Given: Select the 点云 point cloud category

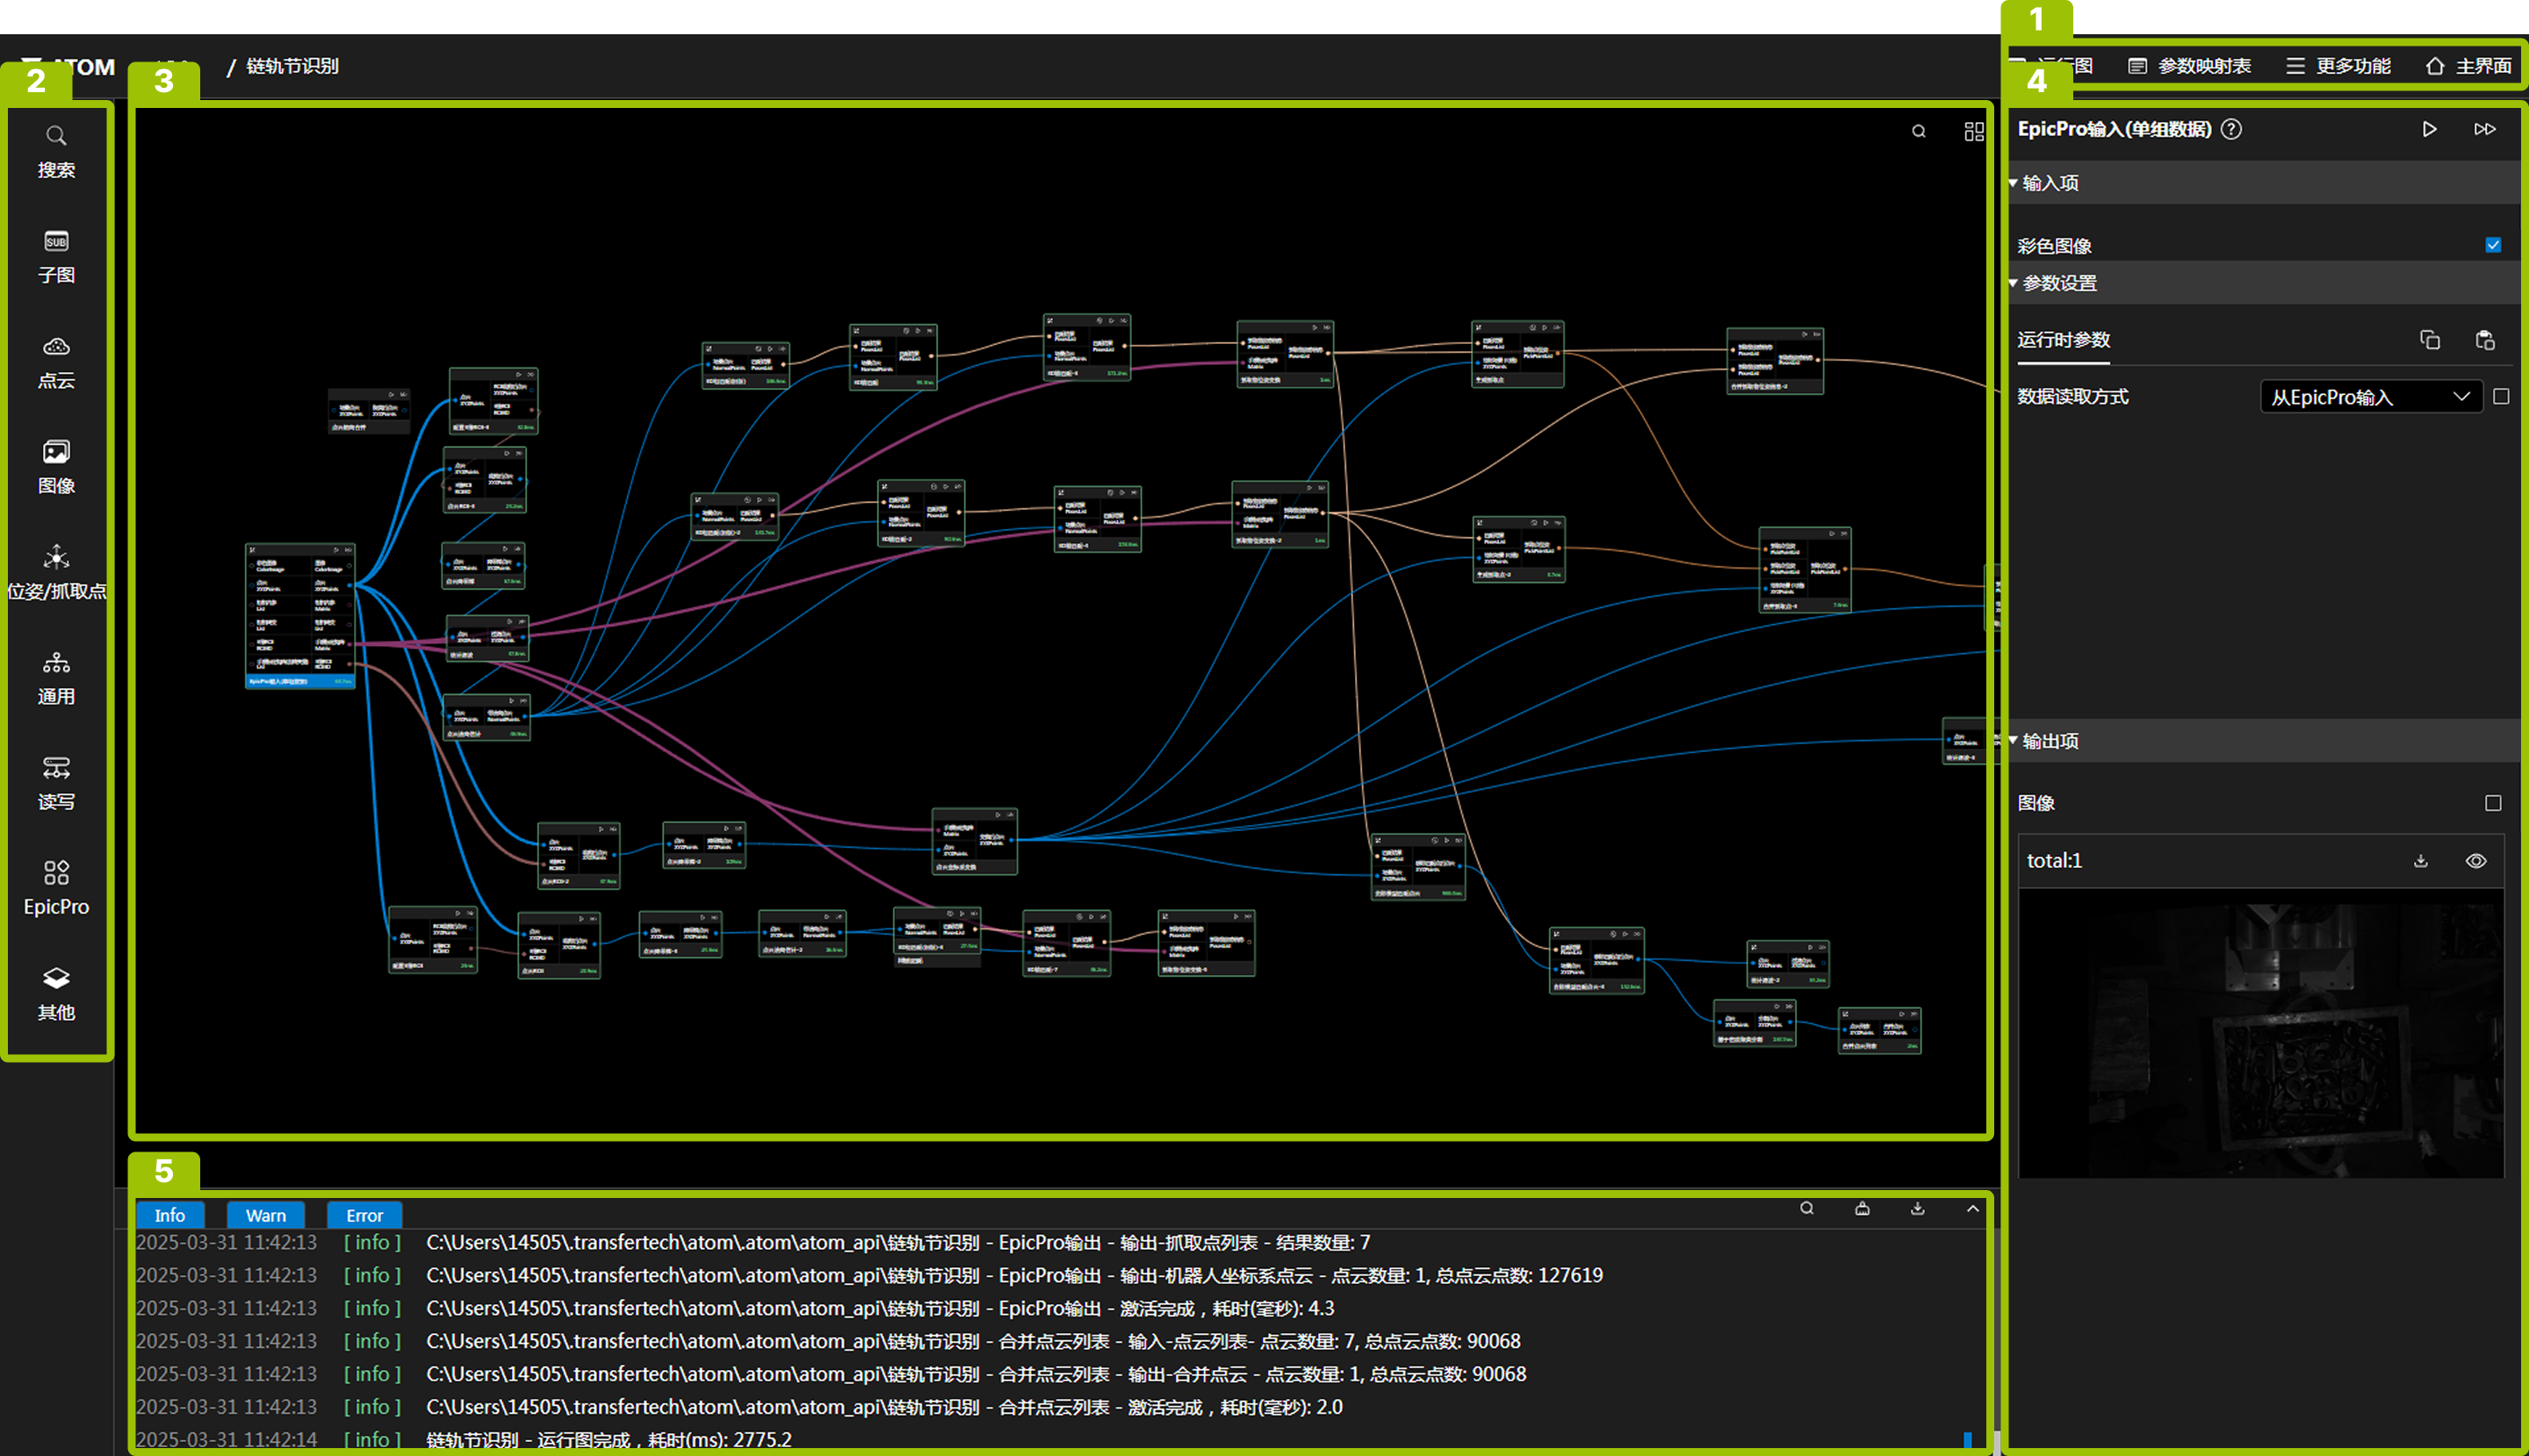Looking at the screenshot, I should pyautogui.click(x=56, y=361).
